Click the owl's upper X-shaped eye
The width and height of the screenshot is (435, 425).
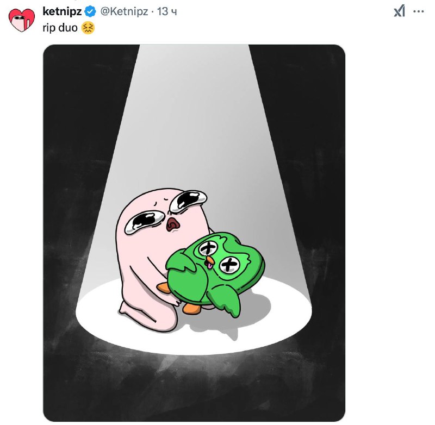[x=208, y=248]
